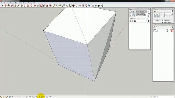Open the Draw menu
Screen dimensions: 175x98
click(16, 3)
